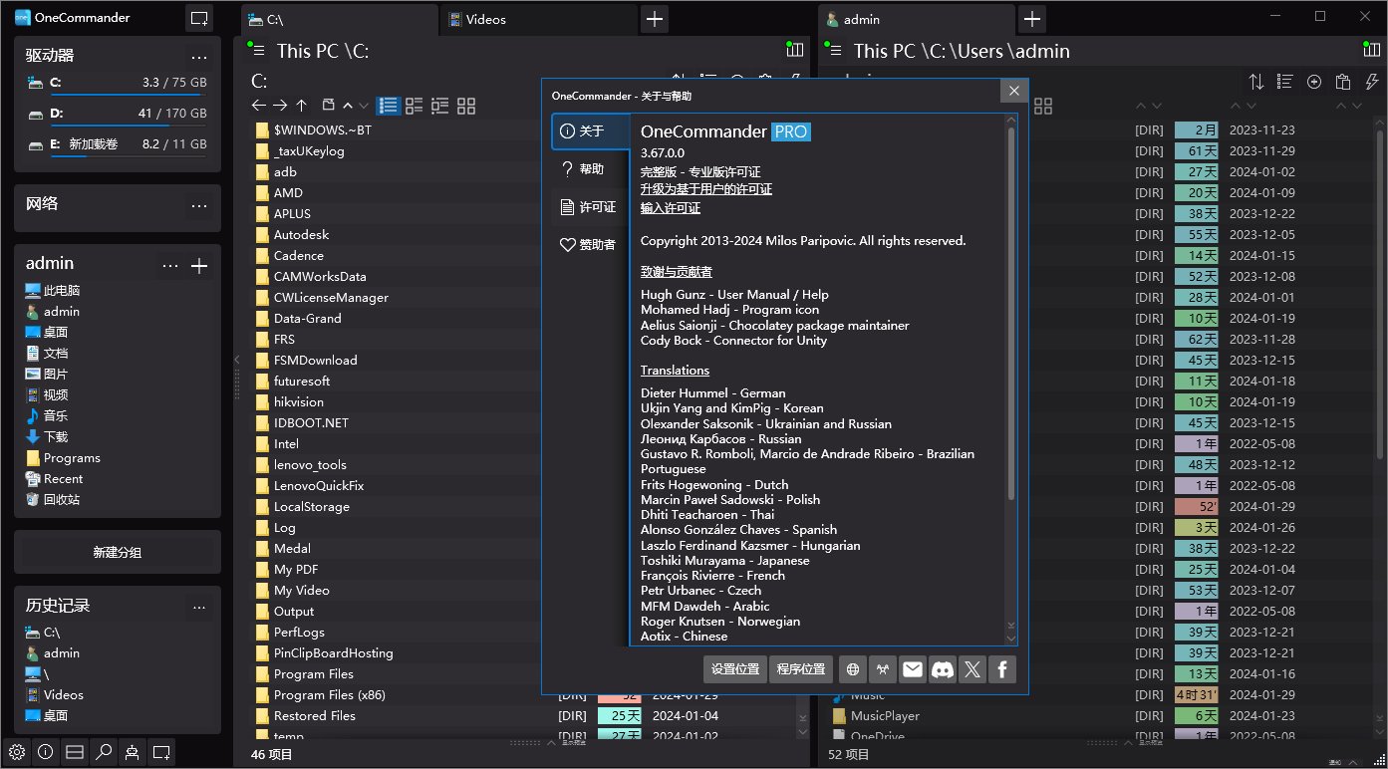Toggle column layout icon of admin pane
The image size is (1388, 769).
(1371, 51)
